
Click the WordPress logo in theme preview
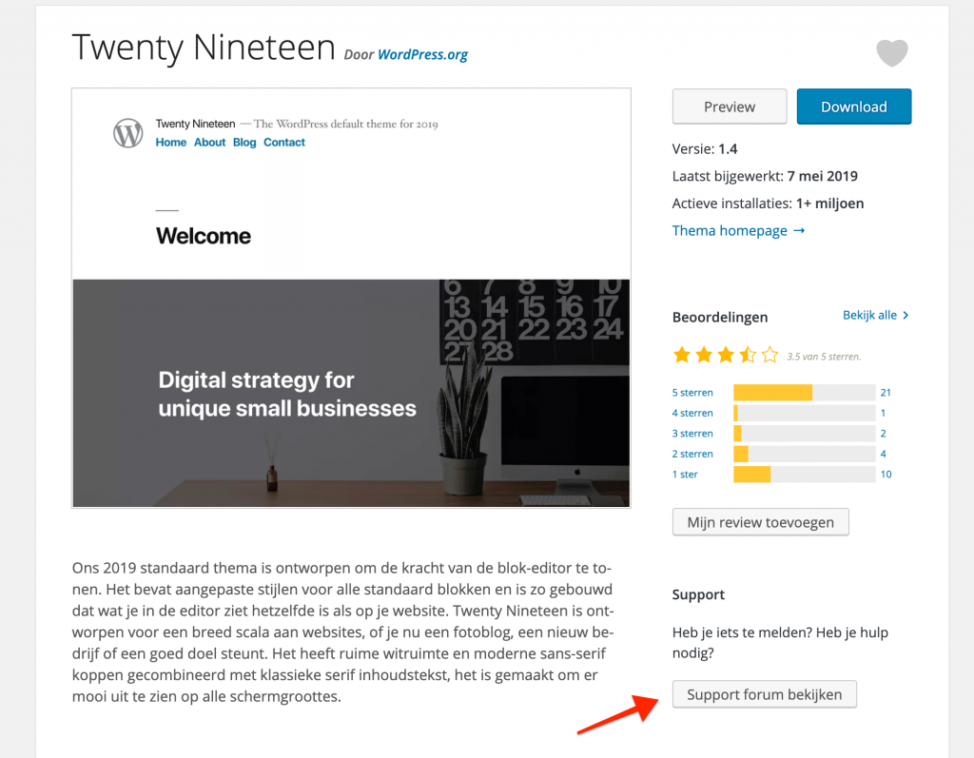pyautogui.click(x=127, y=133)
